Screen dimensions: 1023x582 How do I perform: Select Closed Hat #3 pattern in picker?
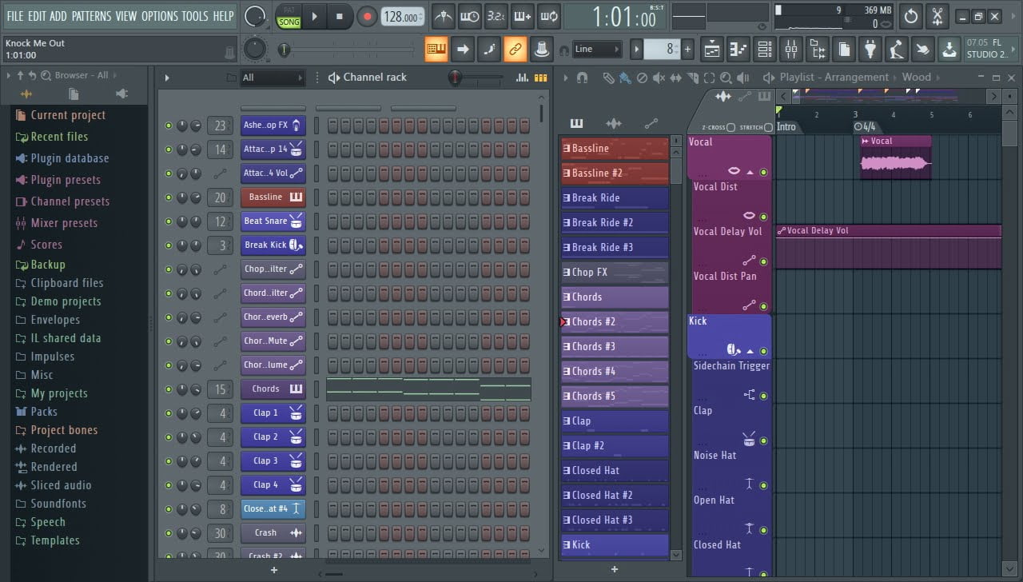click(x=615, y=520)
